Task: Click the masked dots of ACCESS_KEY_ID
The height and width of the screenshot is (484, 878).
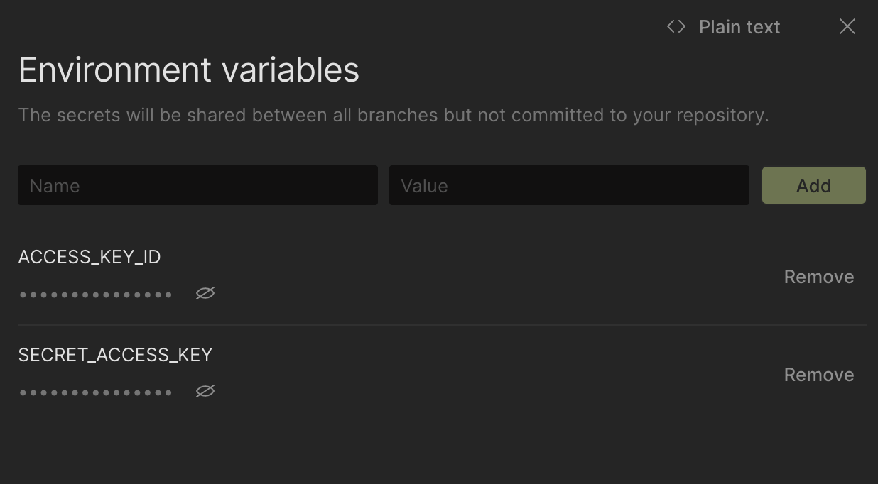Action: point(96,293)
